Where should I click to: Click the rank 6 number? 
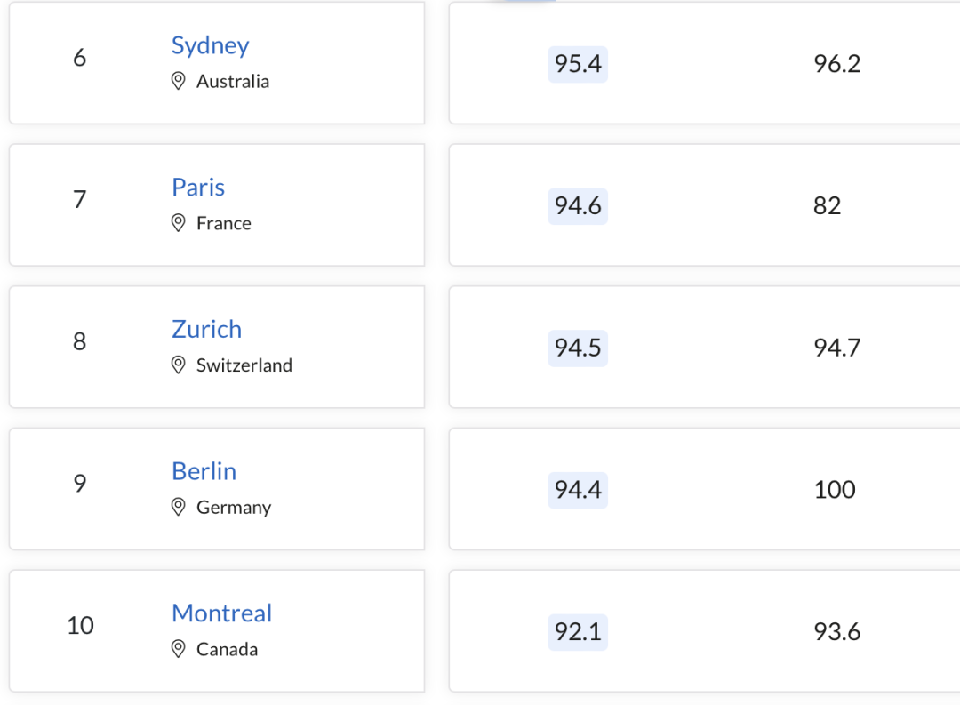[x=80, y=58]
